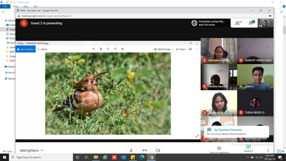Open chat message from Sai Taminani Gnnaana
The image size is (286, 161).
(236, 132)
